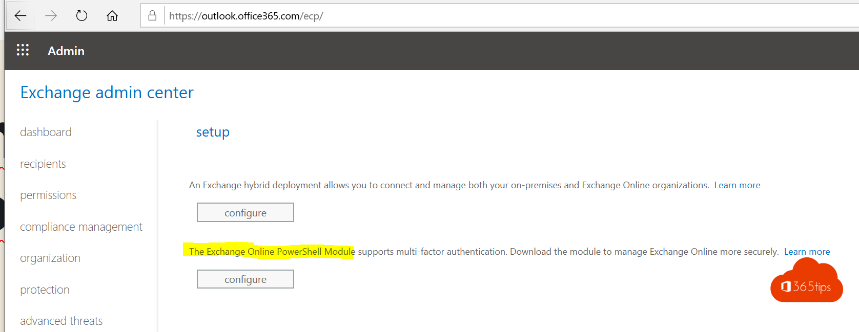Click the browser forward arrow
Screen dimensions: 859x332
pos(51,16)
